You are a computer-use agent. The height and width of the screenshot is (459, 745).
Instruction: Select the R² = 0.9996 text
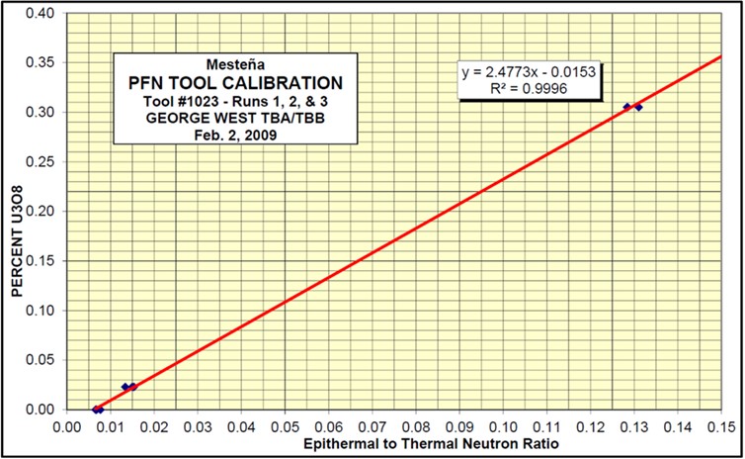[529, 88]
